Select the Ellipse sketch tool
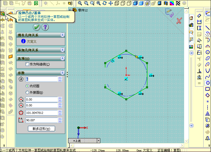 (x=208, y=58)
